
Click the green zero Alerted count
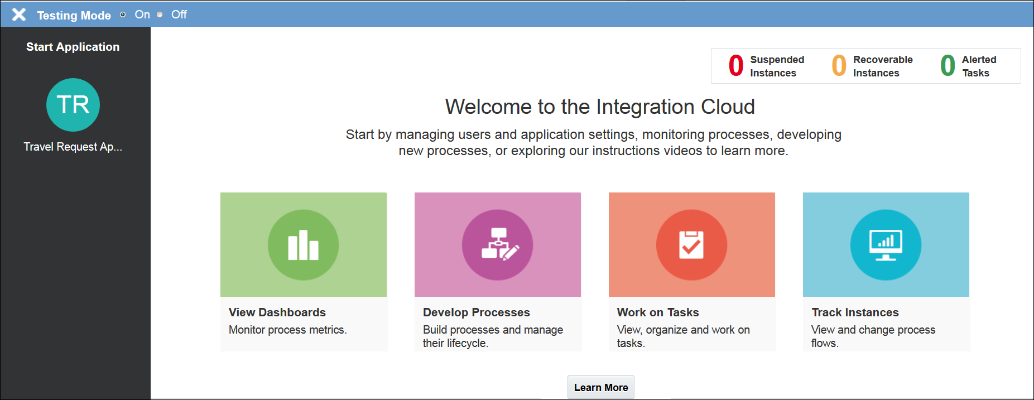pyautogui.click(x=948, y=66)
